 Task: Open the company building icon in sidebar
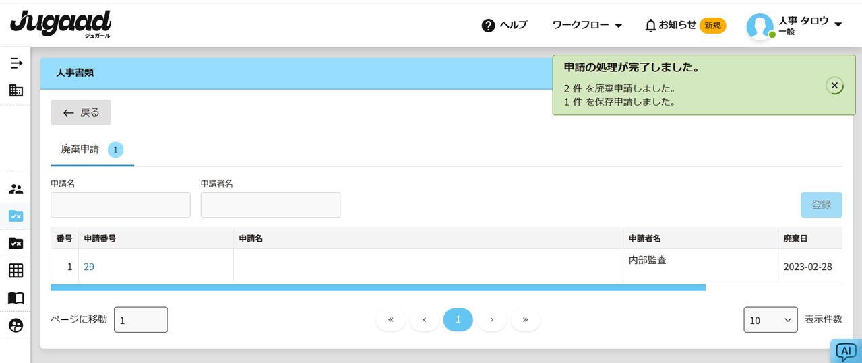tap(16, 90)
